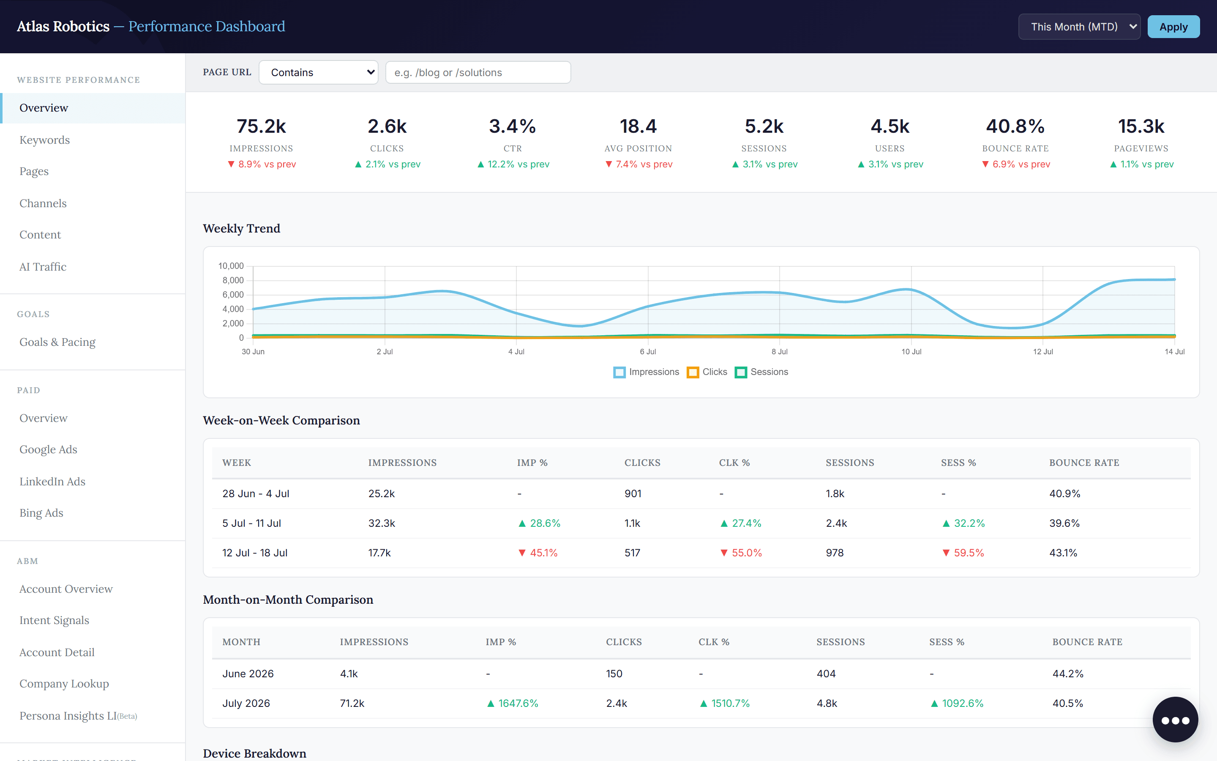
Task: Click the 2.6k Clicks metric
Action: click(387, 142)
